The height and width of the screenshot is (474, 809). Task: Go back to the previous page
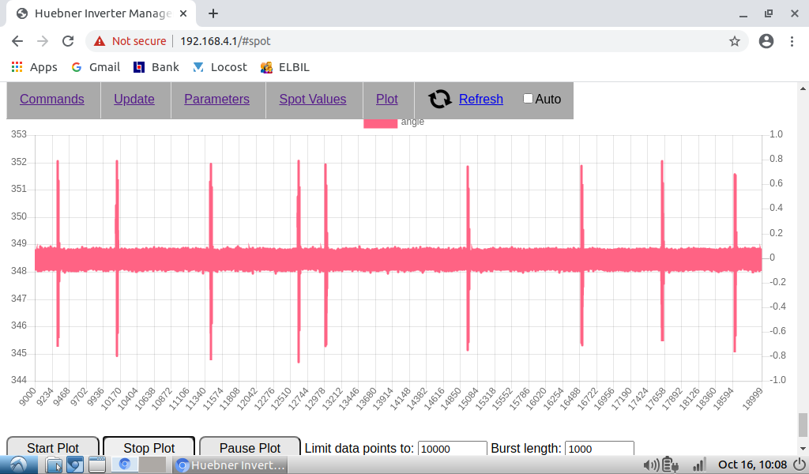click(17, 41)
